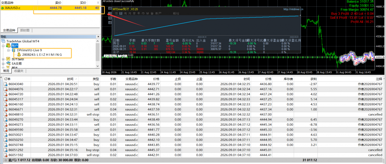
Task: Click the DPrimeVU-Live 9 server icon
Action: 14,50
